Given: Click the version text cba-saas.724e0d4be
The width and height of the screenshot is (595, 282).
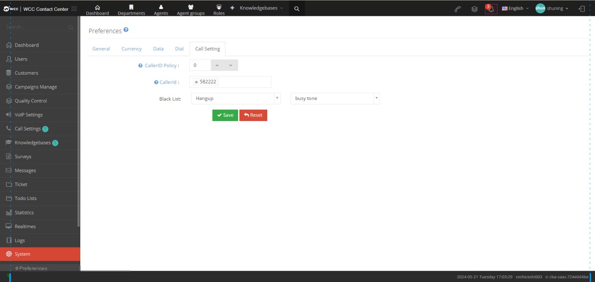Looking at the screenshot, I should coord(567,277).
